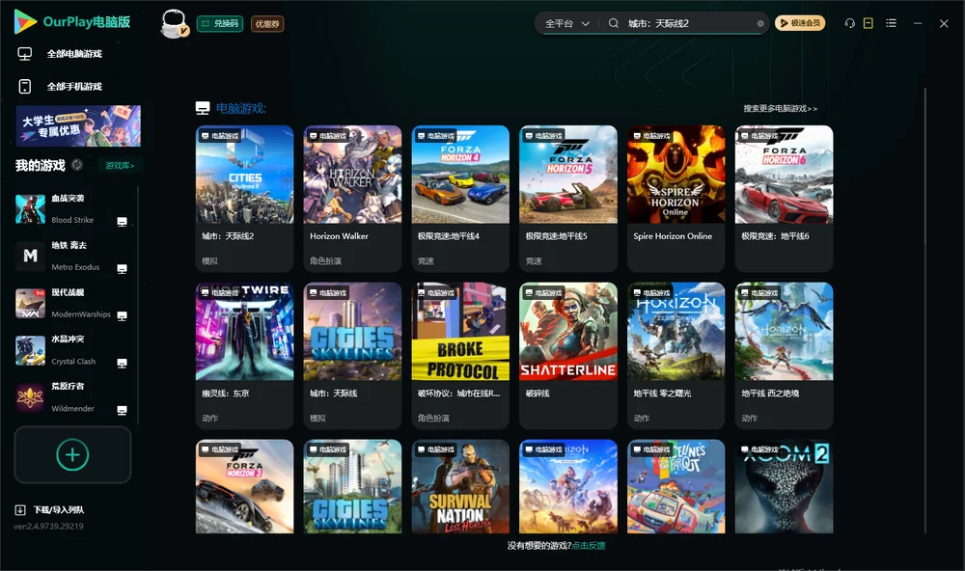965x571 pixels.
Task: Click the 点击反馈 feedback link
Action: tap(589, 546)
